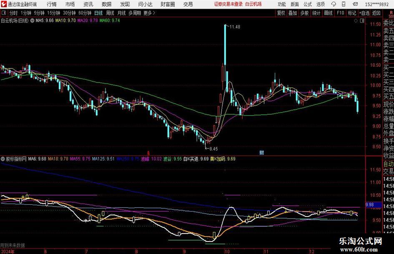Click the 叠加 overlay button
394x254 pixels.
click(293, 13)
